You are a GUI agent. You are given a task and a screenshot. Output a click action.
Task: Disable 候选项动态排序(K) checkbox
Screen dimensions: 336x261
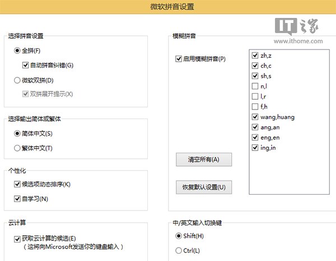(17, 185)
